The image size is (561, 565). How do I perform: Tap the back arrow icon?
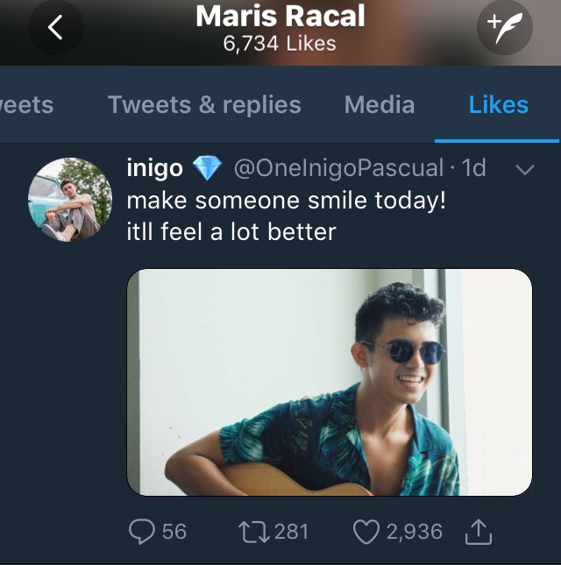[x=55, y=27]
